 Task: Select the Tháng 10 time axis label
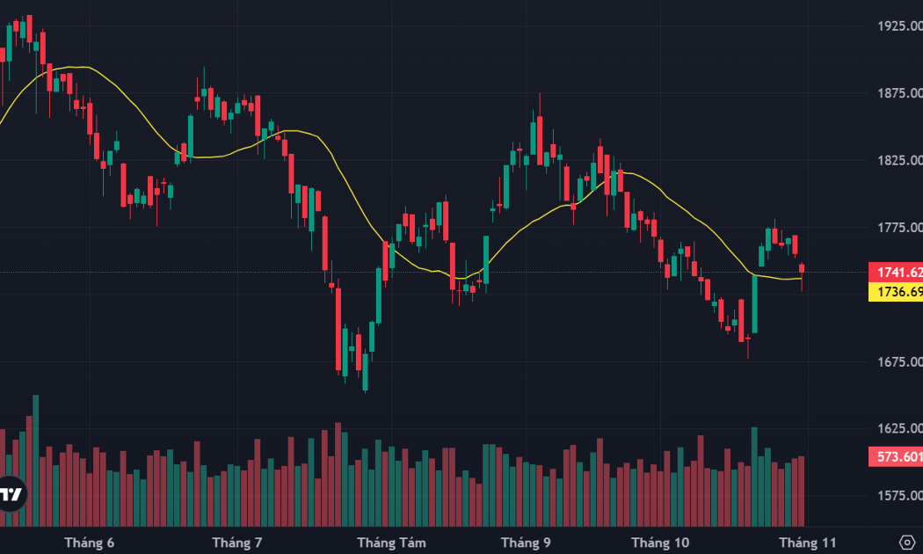pos(660,543)
